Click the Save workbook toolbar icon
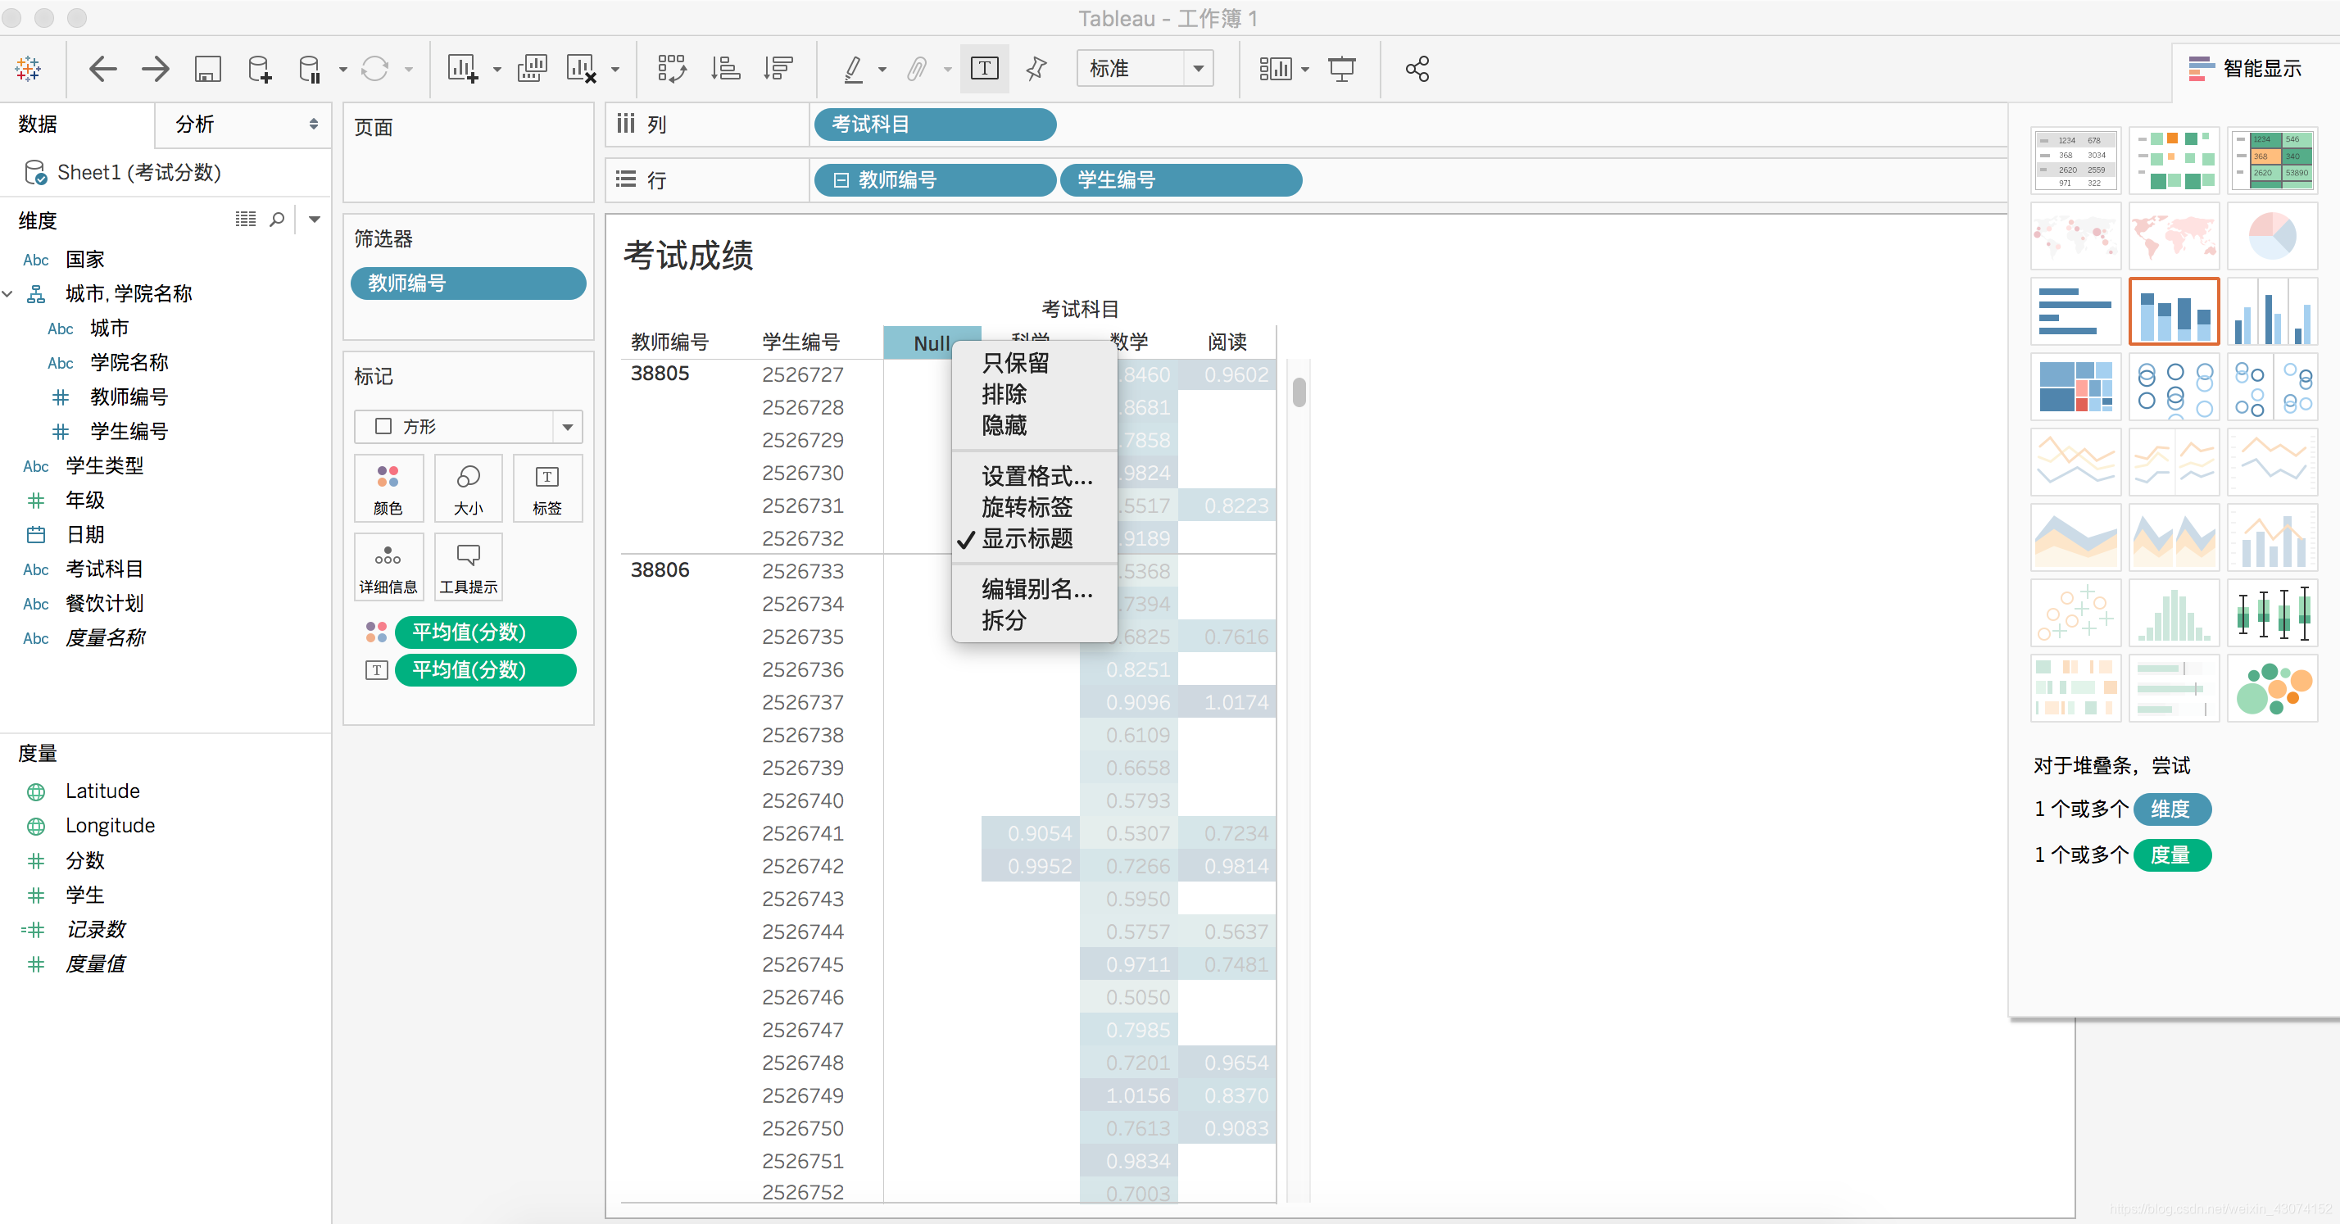The image size is (2340, 1224). coord(207,69)
